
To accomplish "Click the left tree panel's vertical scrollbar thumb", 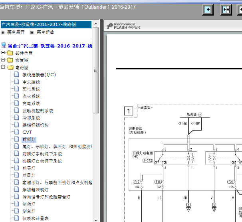I will [x=95, y=68].
